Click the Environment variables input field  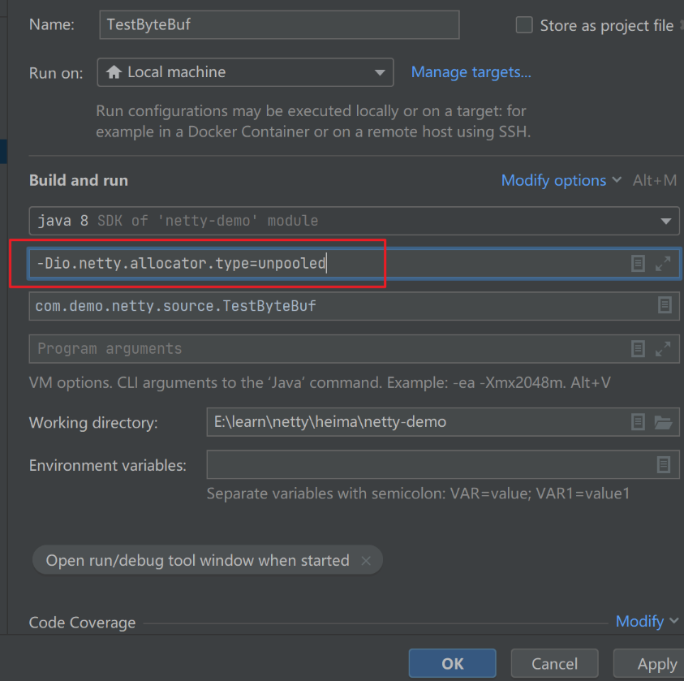[428, 465]
